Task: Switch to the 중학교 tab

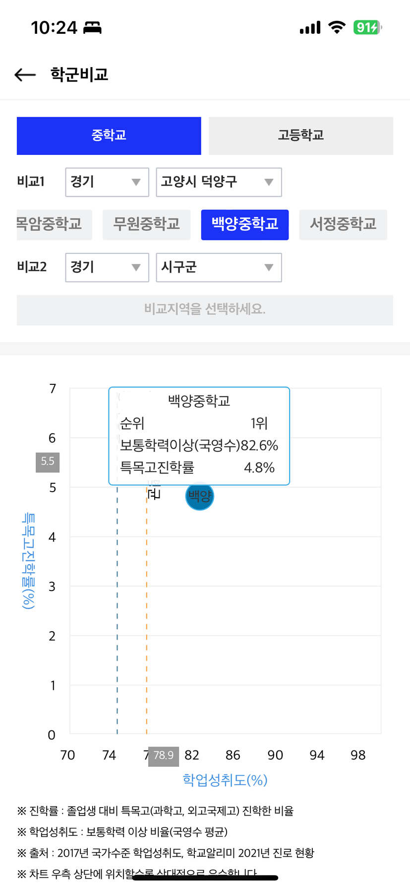Action: pyautogui.click(x=109, y=136)
